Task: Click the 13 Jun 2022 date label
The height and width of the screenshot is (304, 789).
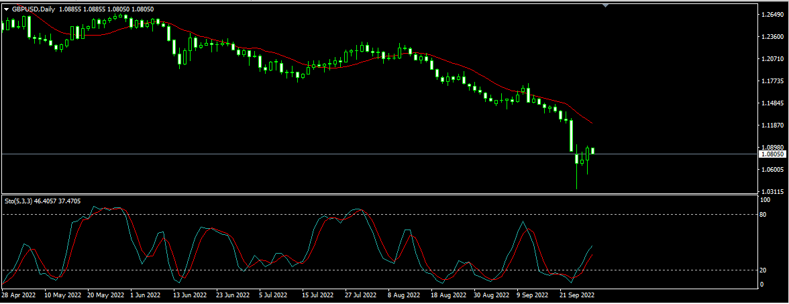Action: 190,295
